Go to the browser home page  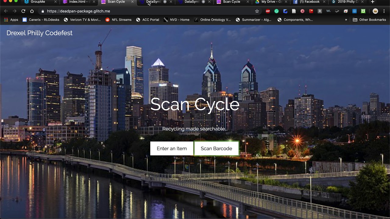(32, 11)
